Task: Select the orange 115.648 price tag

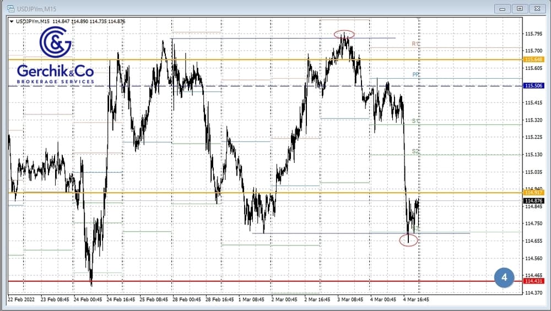Action: tap(534, 59)
